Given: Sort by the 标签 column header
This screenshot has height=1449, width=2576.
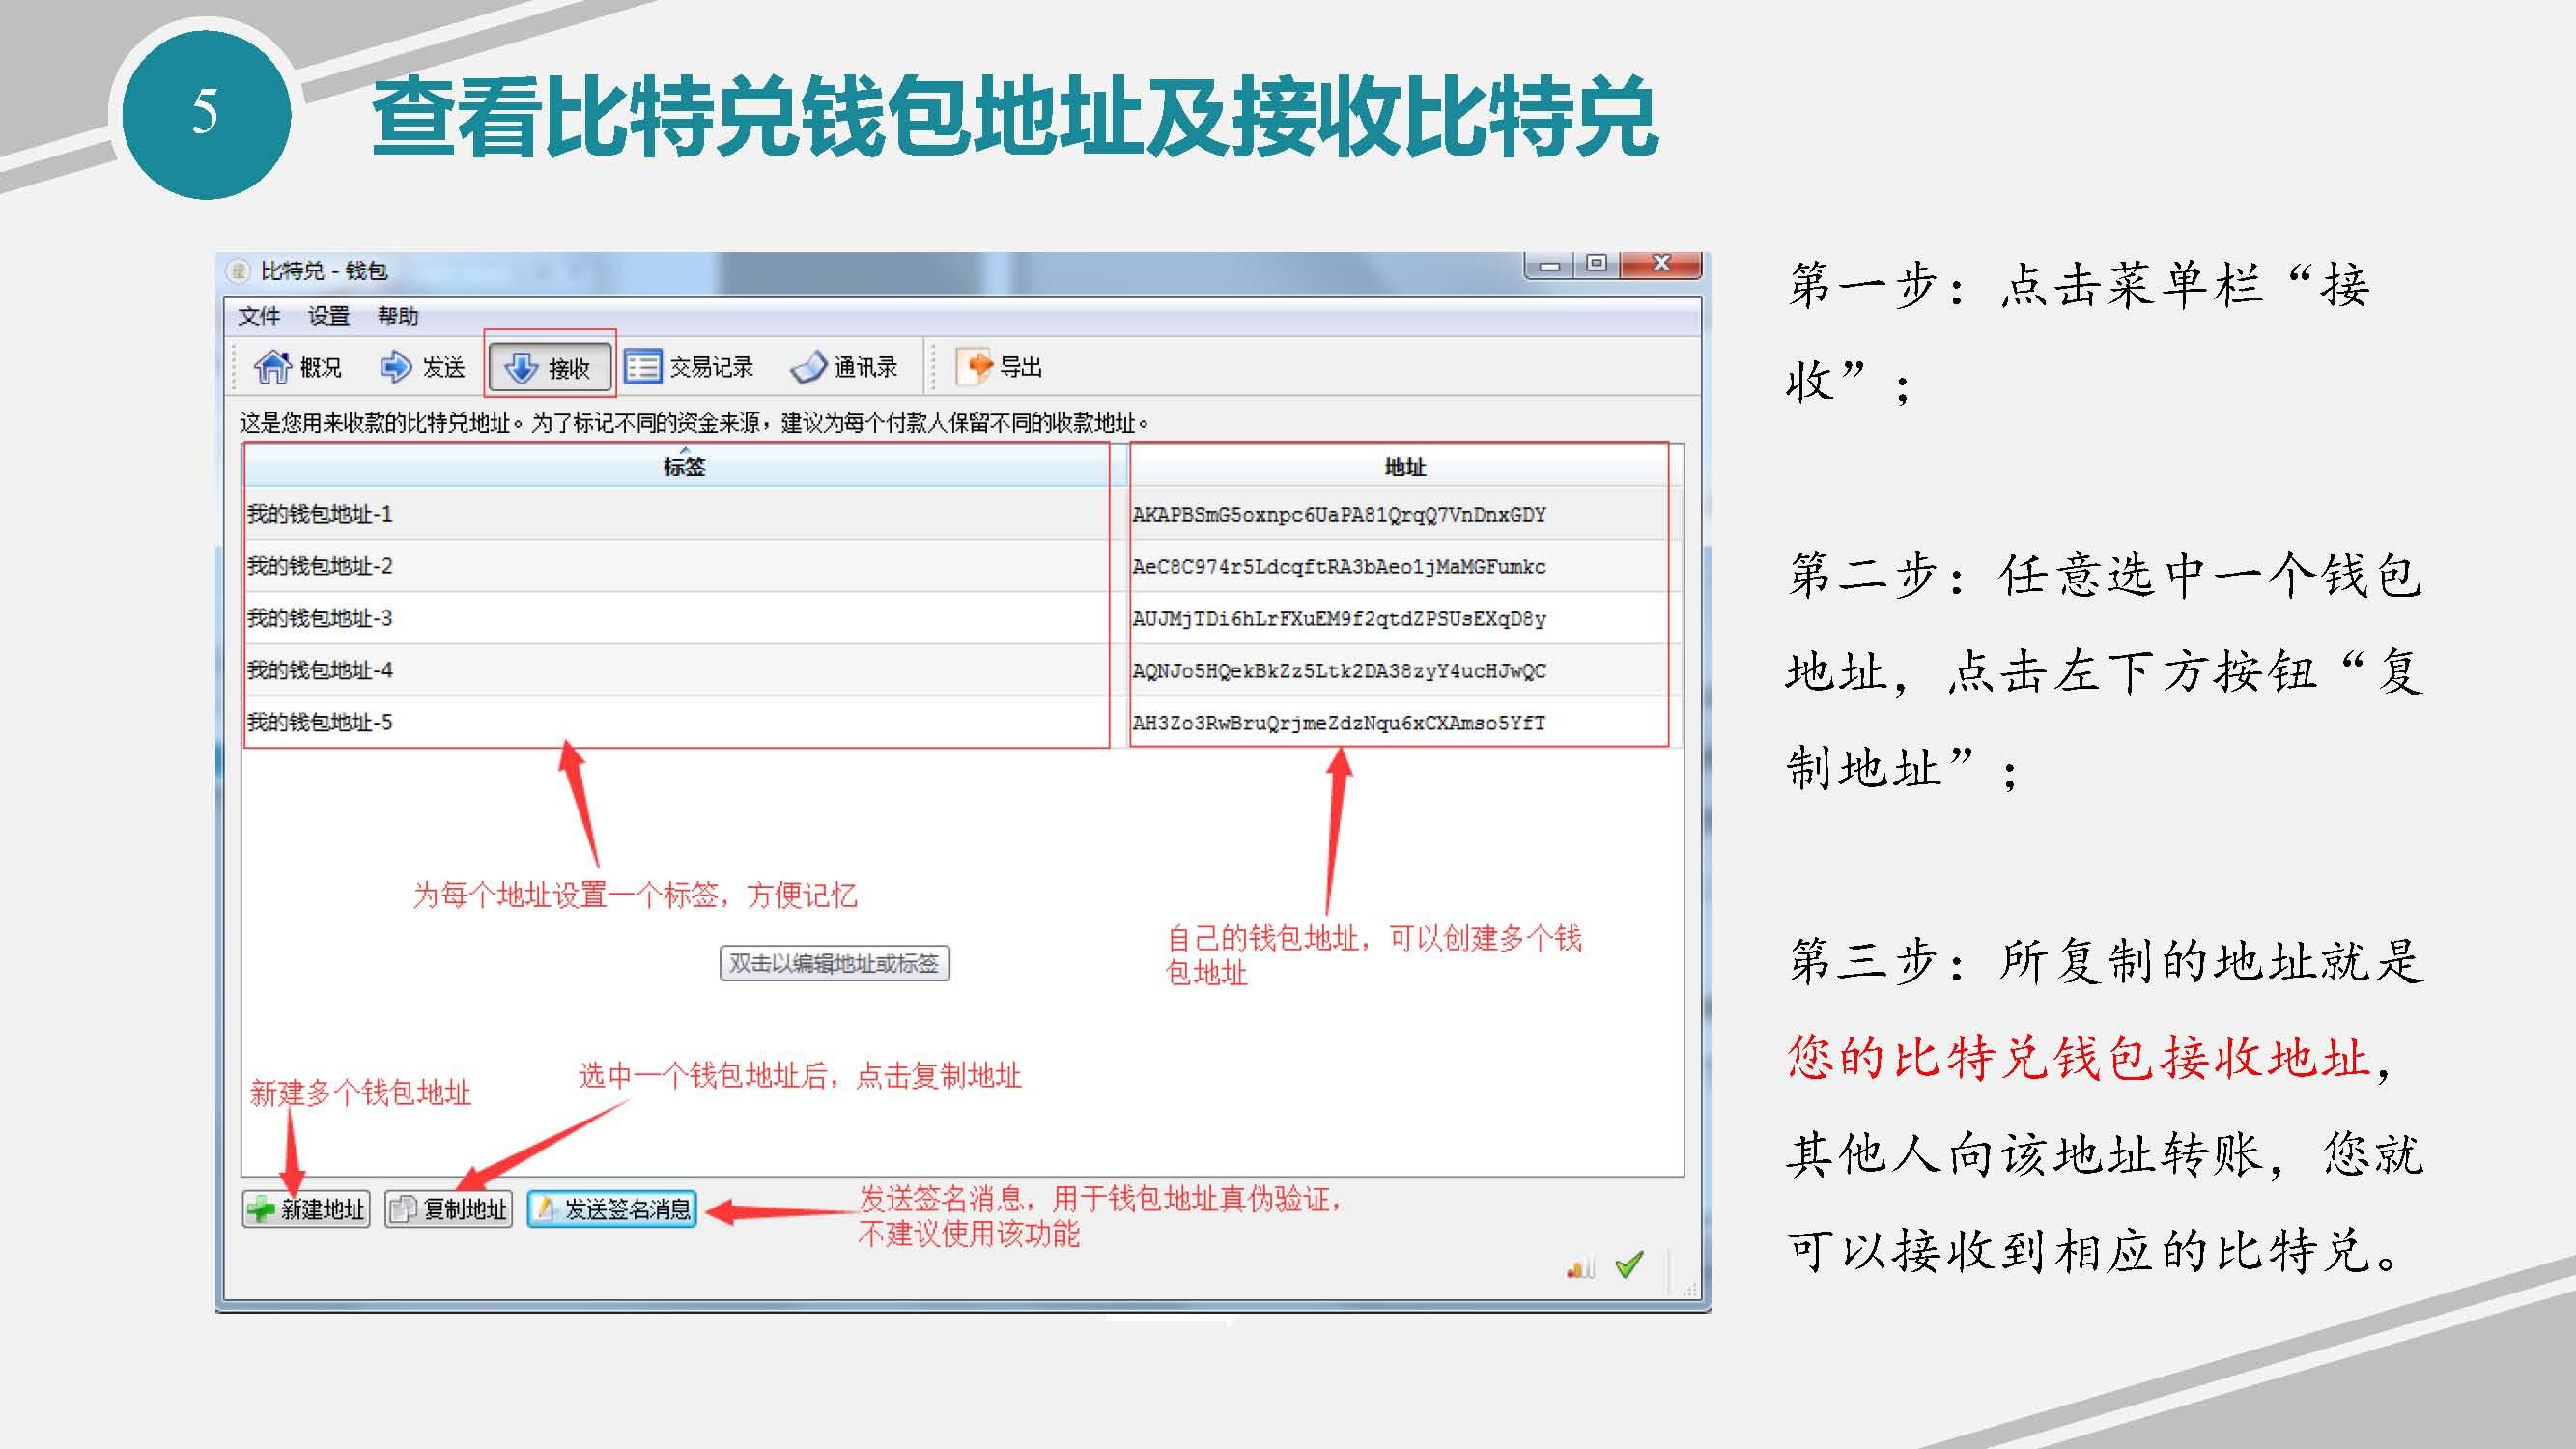Looking at the screenshot, I should 684,466.
